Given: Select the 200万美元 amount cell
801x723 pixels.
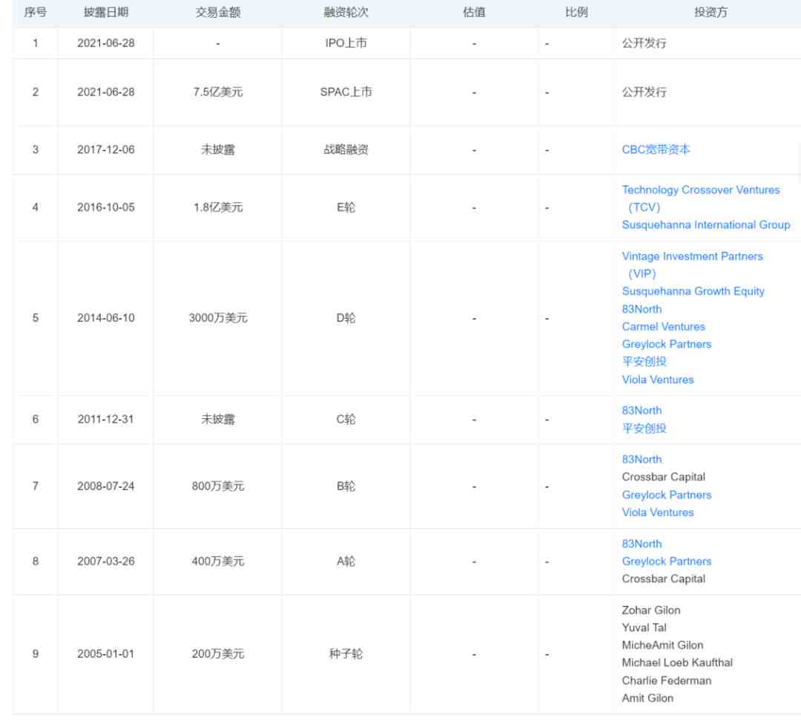Looking at the screenshot, I should click(x=217, y=653).
